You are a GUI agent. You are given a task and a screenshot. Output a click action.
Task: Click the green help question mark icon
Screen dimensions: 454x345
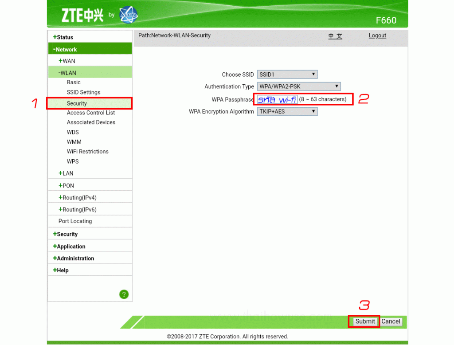pyautogui.click(x=124, y=294)
